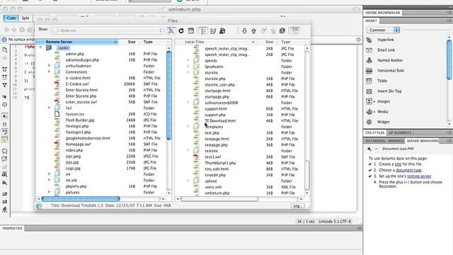453x255 pixels.
Task: Click the site link in setup steps
Action: [398, 164]
